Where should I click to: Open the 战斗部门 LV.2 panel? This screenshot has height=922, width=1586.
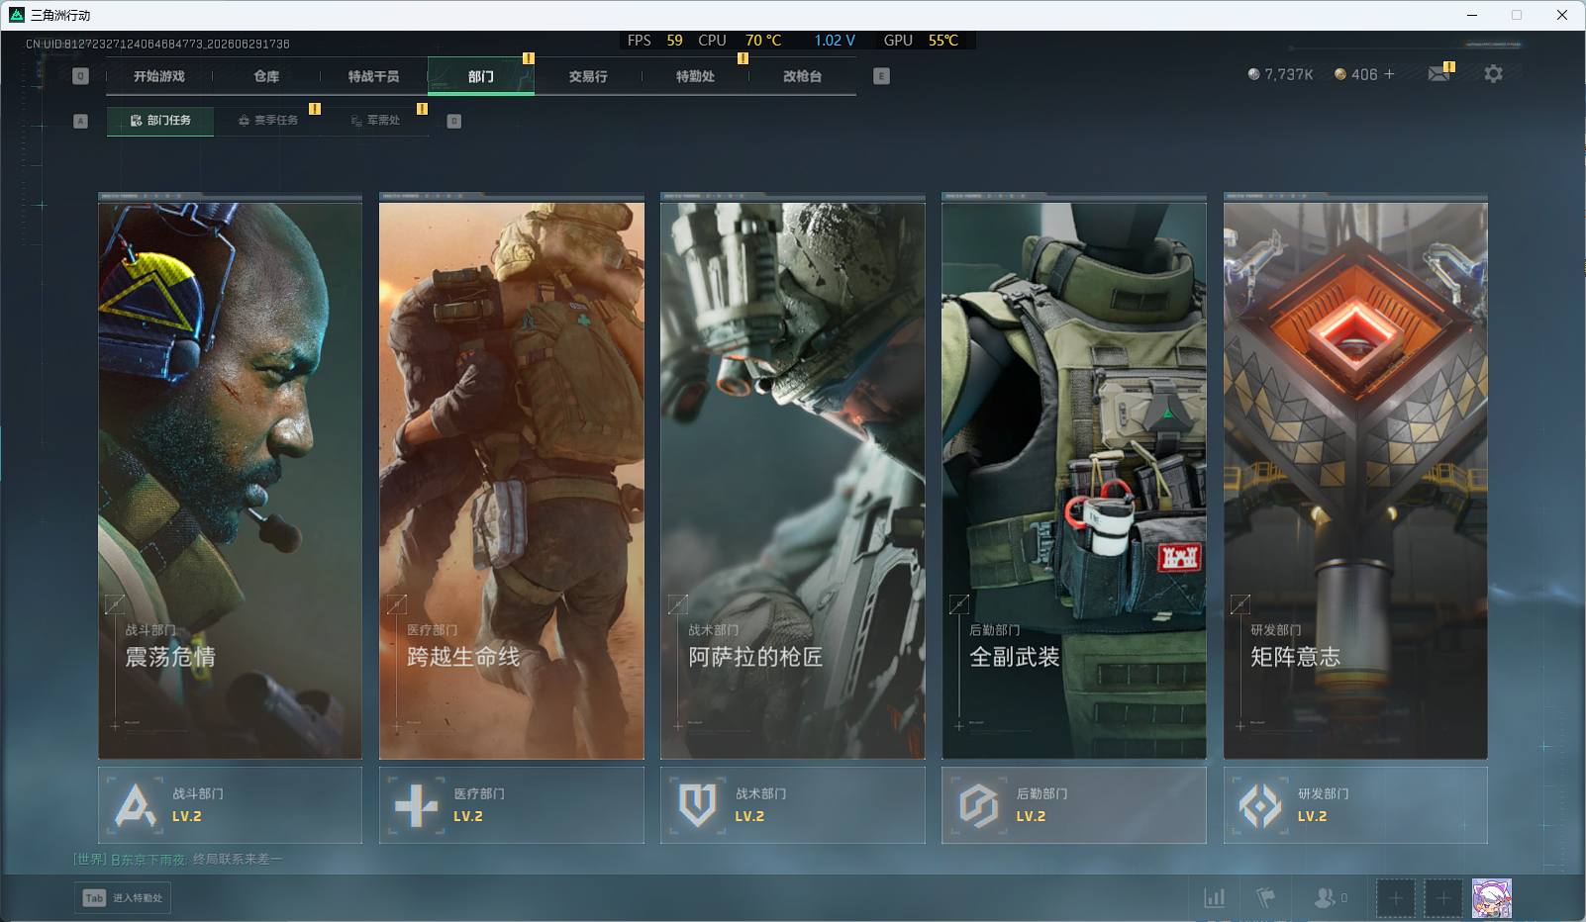click(x=230, y=805)
